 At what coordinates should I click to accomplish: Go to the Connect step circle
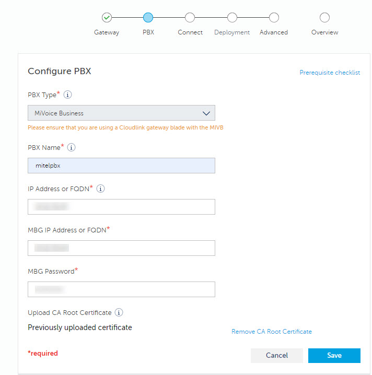[190, 18]
